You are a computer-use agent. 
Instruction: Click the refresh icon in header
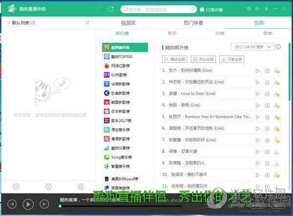[111, 9]
